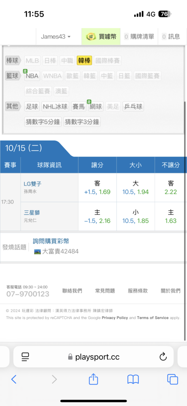187x406 pixels.
Task: Select the NBA league filter
Action: [32, 76]
